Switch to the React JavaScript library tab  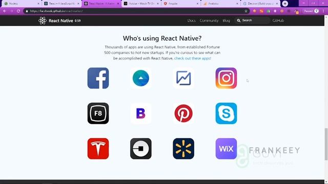61,4
